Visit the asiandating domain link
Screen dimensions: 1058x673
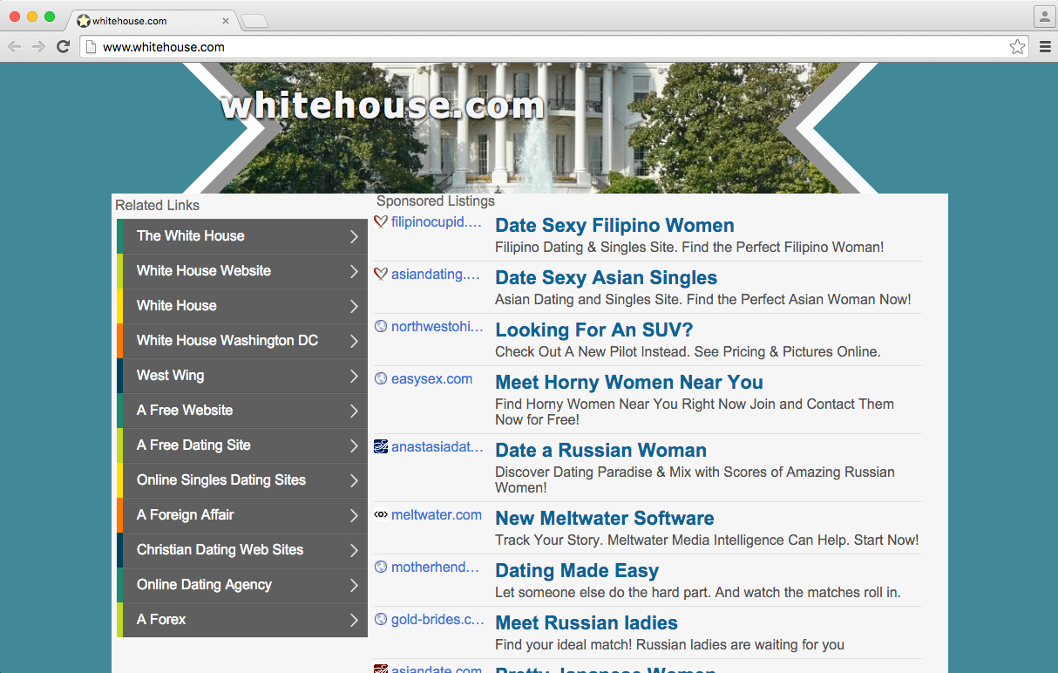click(436, 275)
